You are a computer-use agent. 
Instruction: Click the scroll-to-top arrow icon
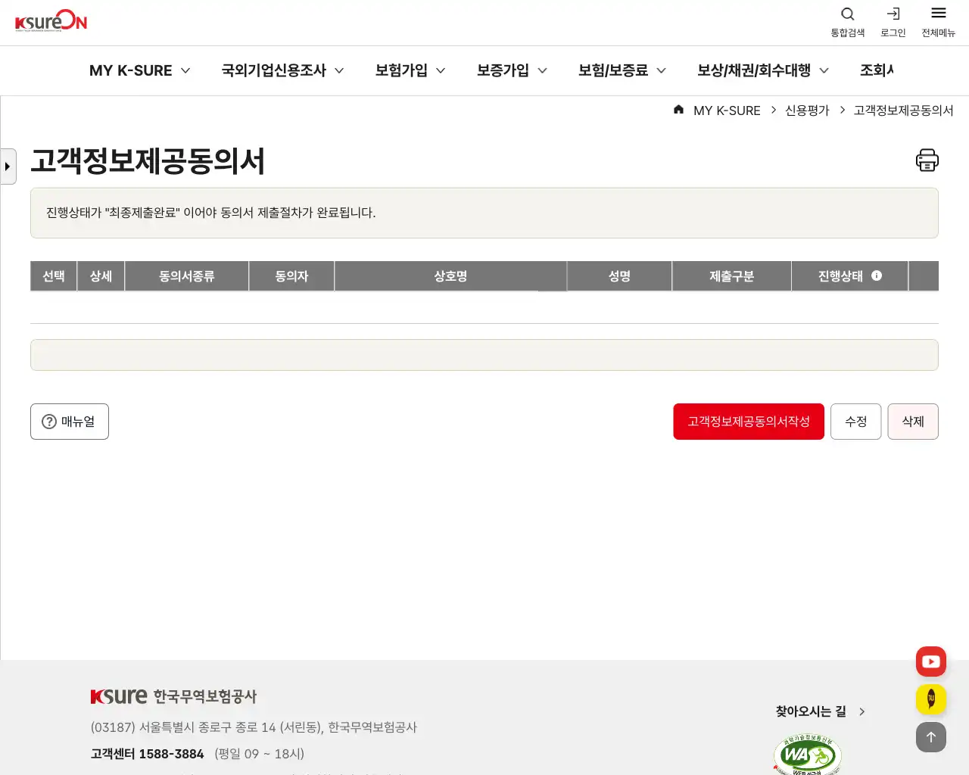point(930,737)
